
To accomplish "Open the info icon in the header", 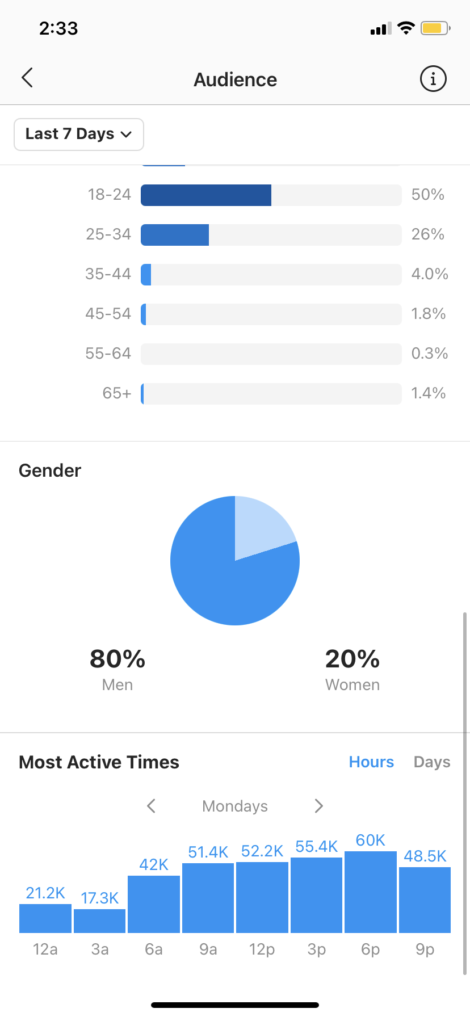I will pos(433,78).
